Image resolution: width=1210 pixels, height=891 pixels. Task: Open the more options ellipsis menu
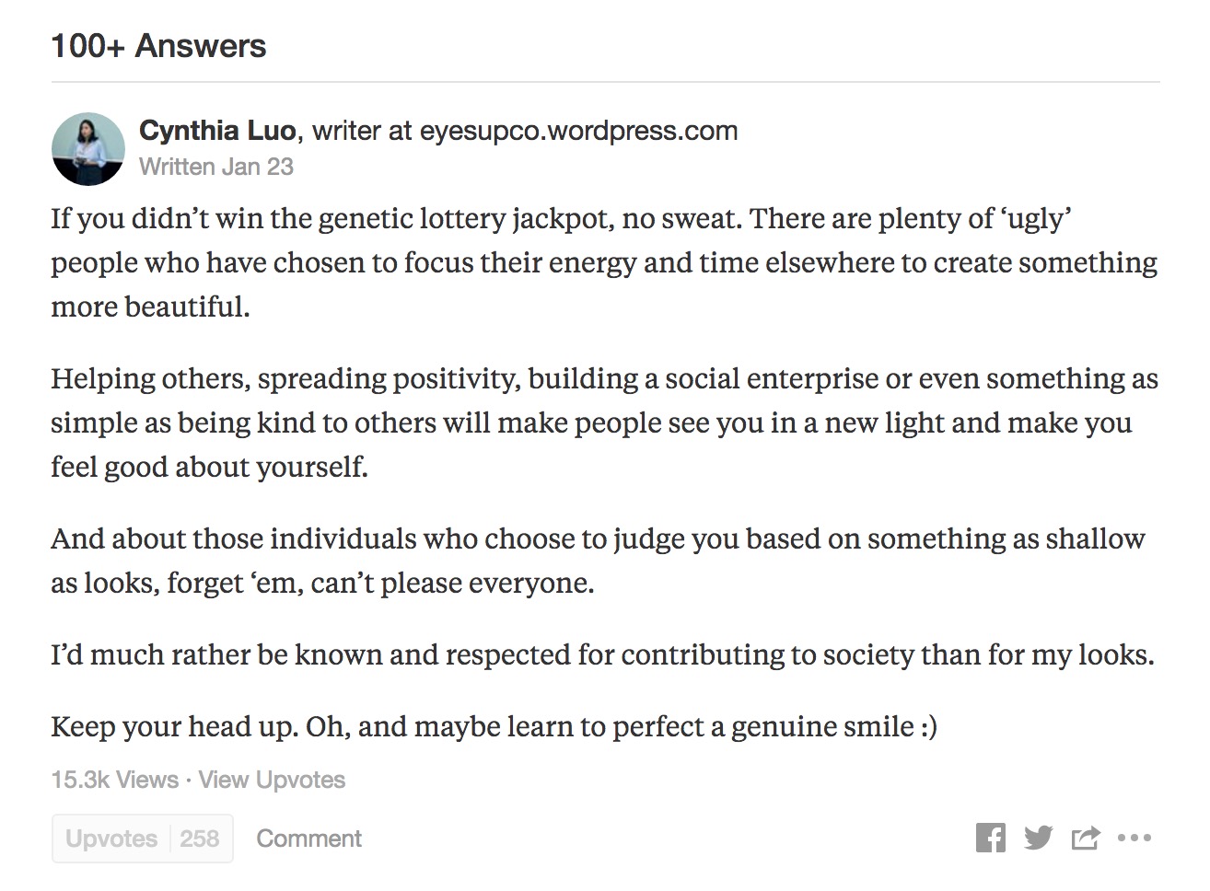coord(1134,839)
